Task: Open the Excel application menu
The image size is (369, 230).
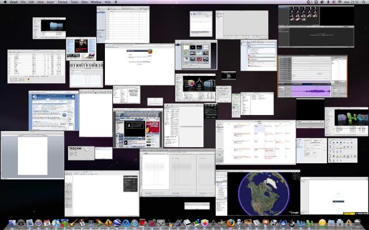Action: [14, 2]
